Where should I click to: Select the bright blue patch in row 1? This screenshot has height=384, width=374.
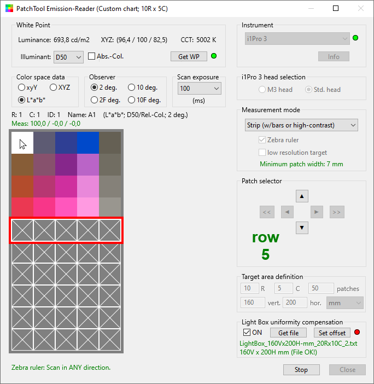88,143
